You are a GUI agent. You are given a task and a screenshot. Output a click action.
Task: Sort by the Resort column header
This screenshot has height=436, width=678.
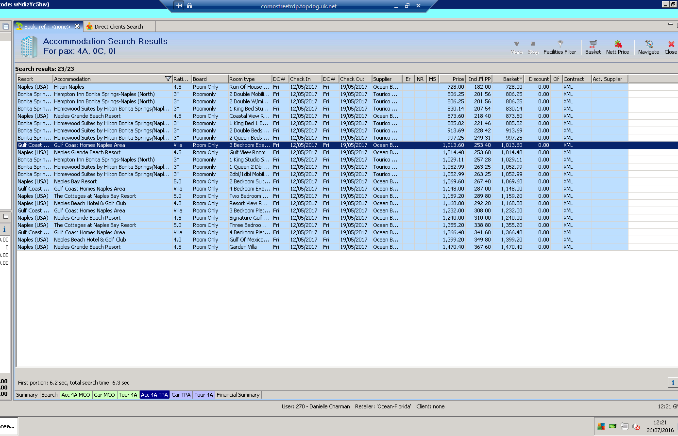click(34, 79)
